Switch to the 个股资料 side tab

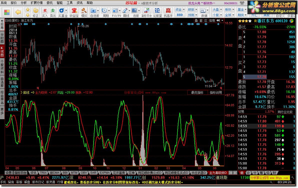pyautogui.click(x=2, y=67)
